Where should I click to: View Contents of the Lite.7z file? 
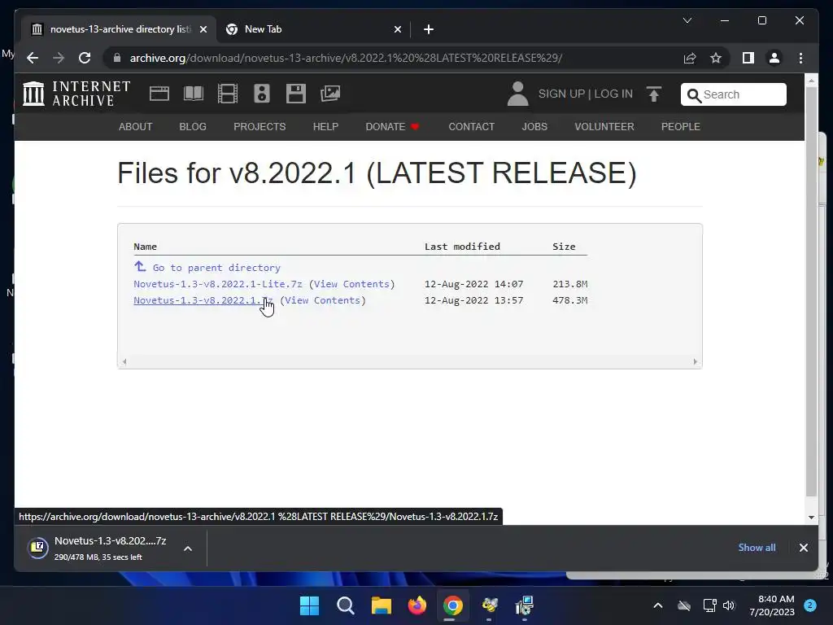[x=351, y=284]
